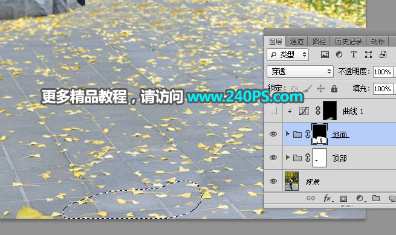
Task: Add a layer mask button
Action: point(343,199)
